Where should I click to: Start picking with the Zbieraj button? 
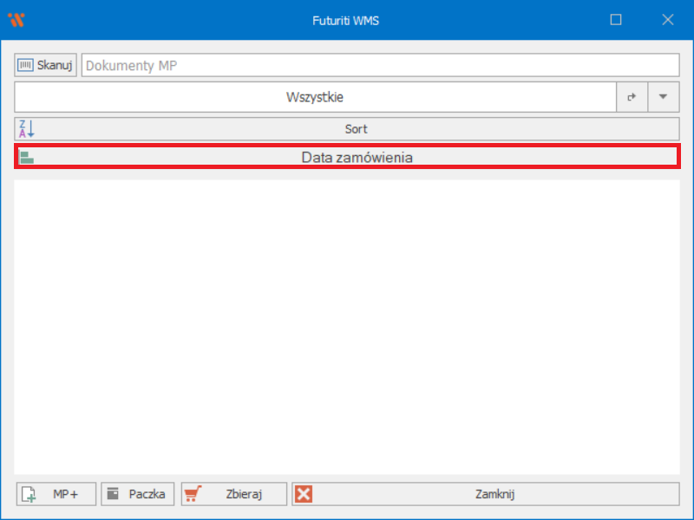(234, 494)
